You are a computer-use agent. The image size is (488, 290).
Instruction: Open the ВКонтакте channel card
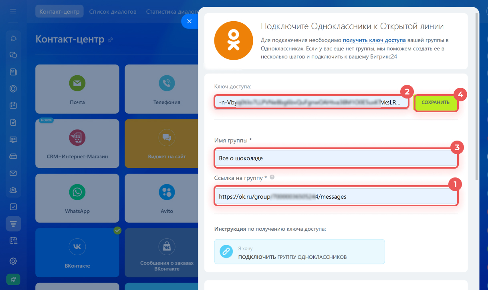77,253
